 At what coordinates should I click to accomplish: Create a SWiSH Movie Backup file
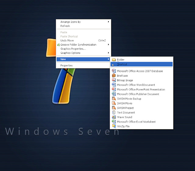[141, 99]
